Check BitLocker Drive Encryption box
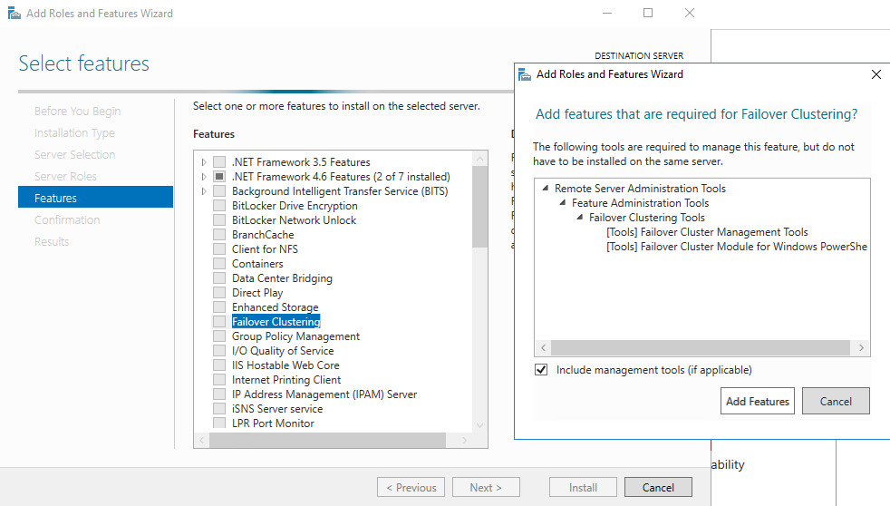Viewport: 890px width, 506px height. tap(219, 206)
